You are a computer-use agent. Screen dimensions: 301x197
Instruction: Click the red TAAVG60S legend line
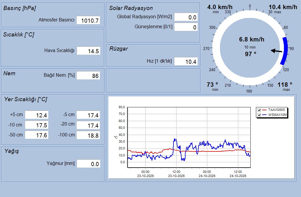point(264,110)
